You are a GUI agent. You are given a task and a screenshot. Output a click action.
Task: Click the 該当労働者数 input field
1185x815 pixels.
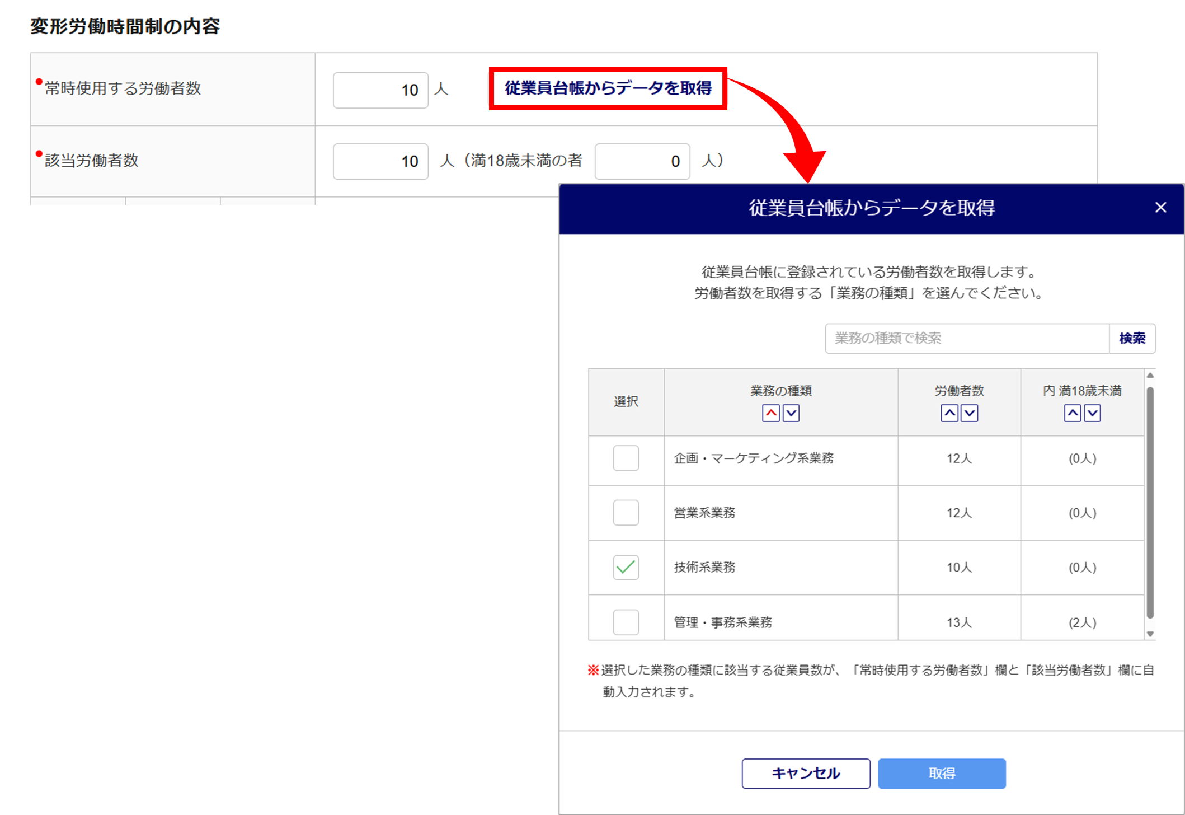click(380, 161)
